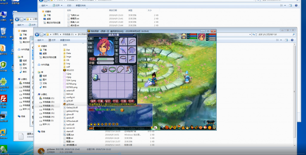
Task: Open WPS网盘 in Explorer sidebar
Action: [45, 65]
